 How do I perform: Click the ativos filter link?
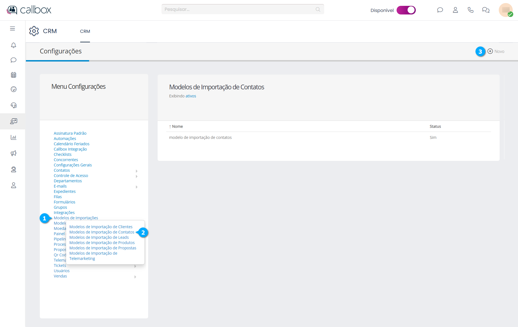pyautogui.click(x=191, y=96)
